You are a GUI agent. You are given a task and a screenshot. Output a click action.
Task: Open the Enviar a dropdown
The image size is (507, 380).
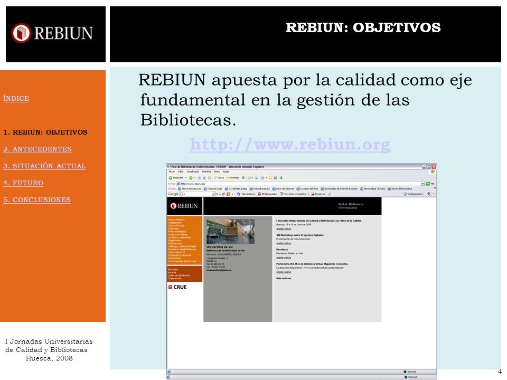point(318,194)
